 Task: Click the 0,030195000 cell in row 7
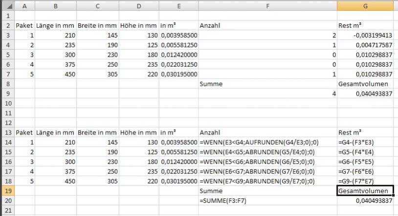click(x=178, y=74)
